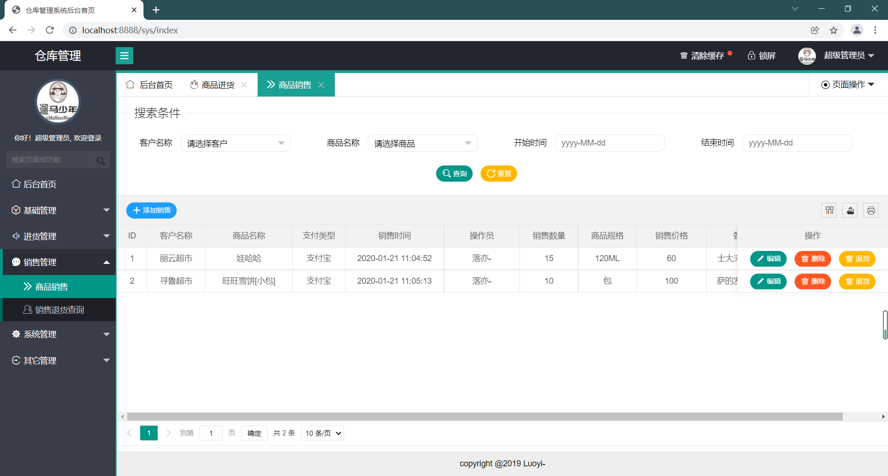888x476 pixels.
Task: Go to the next page arrow in pagination
Action: point(169,433)
